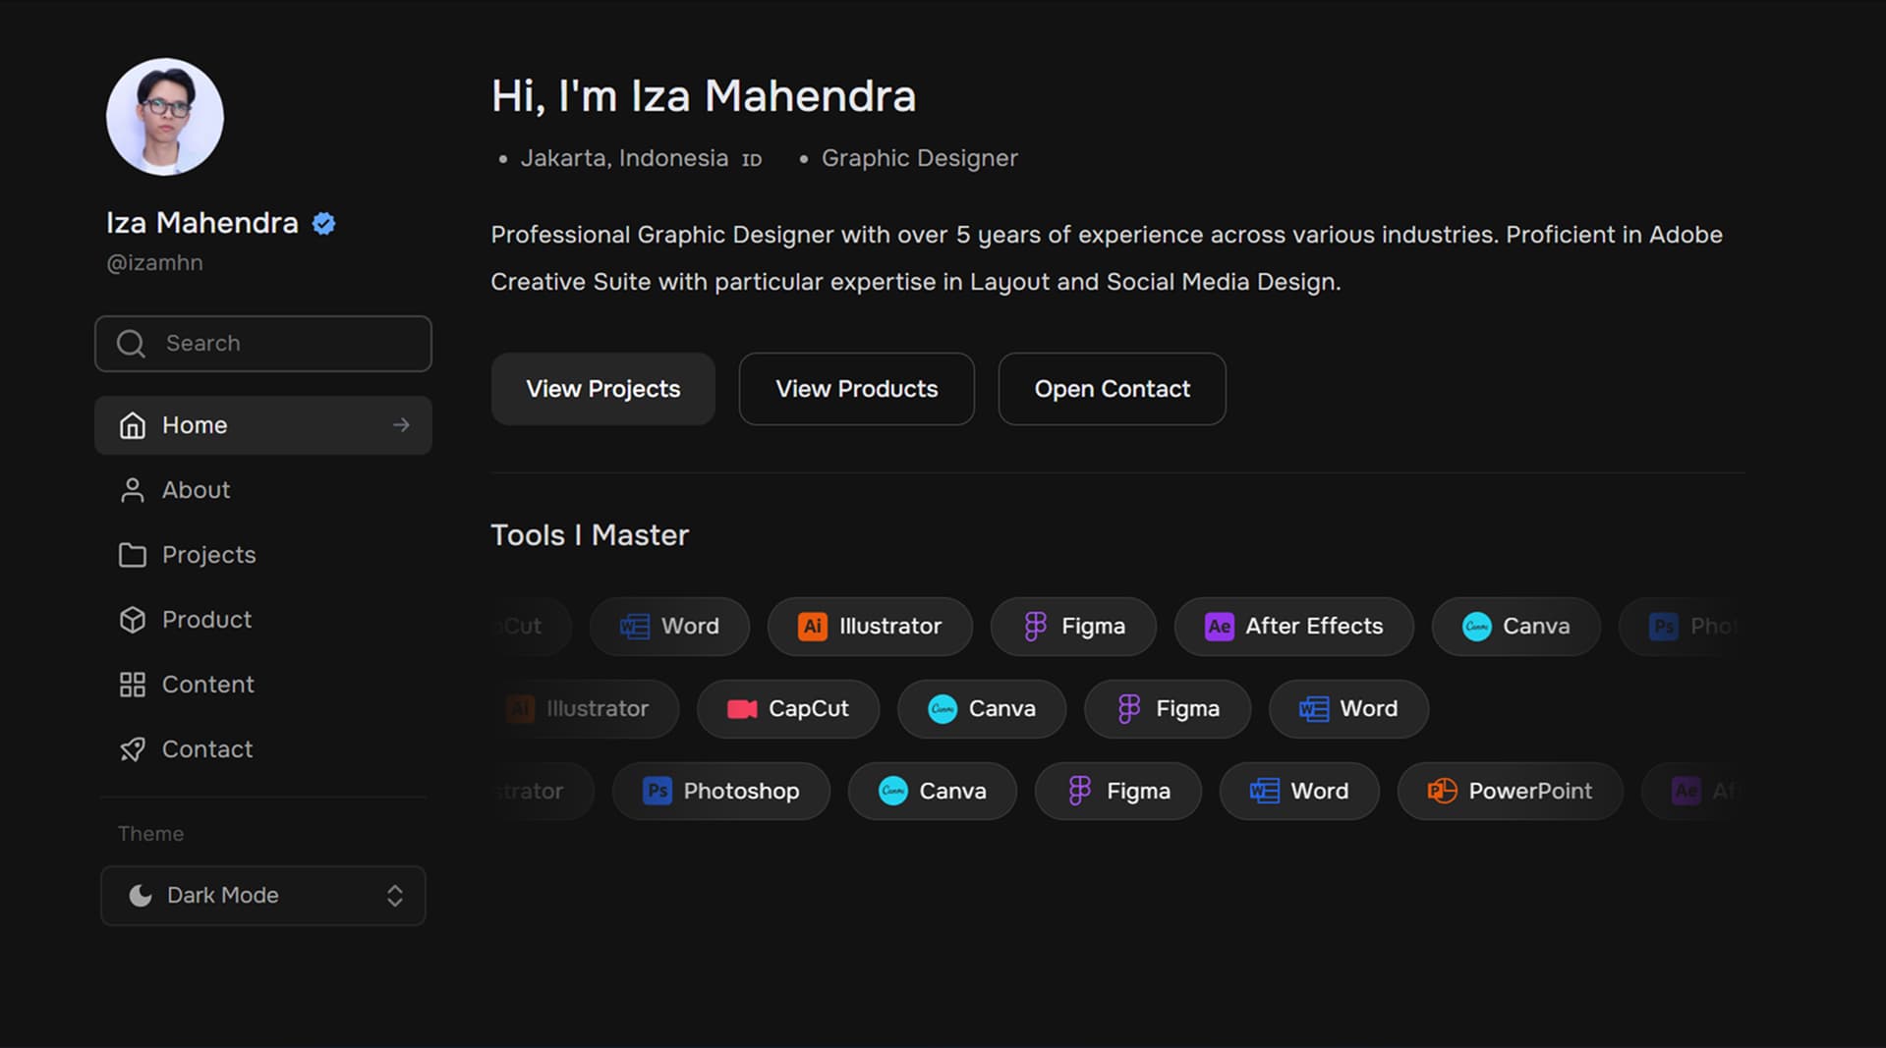The width and height of the screenshot is (1886, 1048).
Task: Click the moon icon in theme selector
Action: (141, 896)
